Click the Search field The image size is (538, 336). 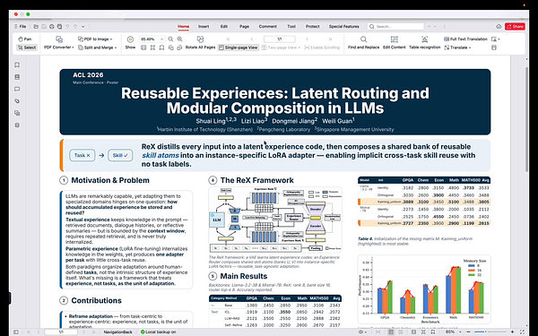(x=395, y=26)
